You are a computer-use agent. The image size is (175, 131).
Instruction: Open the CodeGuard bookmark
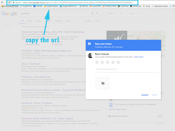123,6
